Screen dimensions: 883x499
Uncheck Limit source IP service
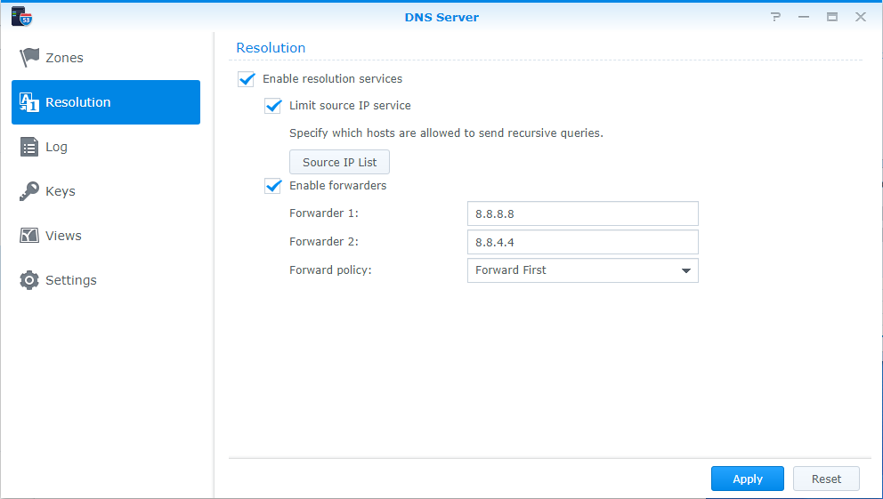click(x=273, y=105)
